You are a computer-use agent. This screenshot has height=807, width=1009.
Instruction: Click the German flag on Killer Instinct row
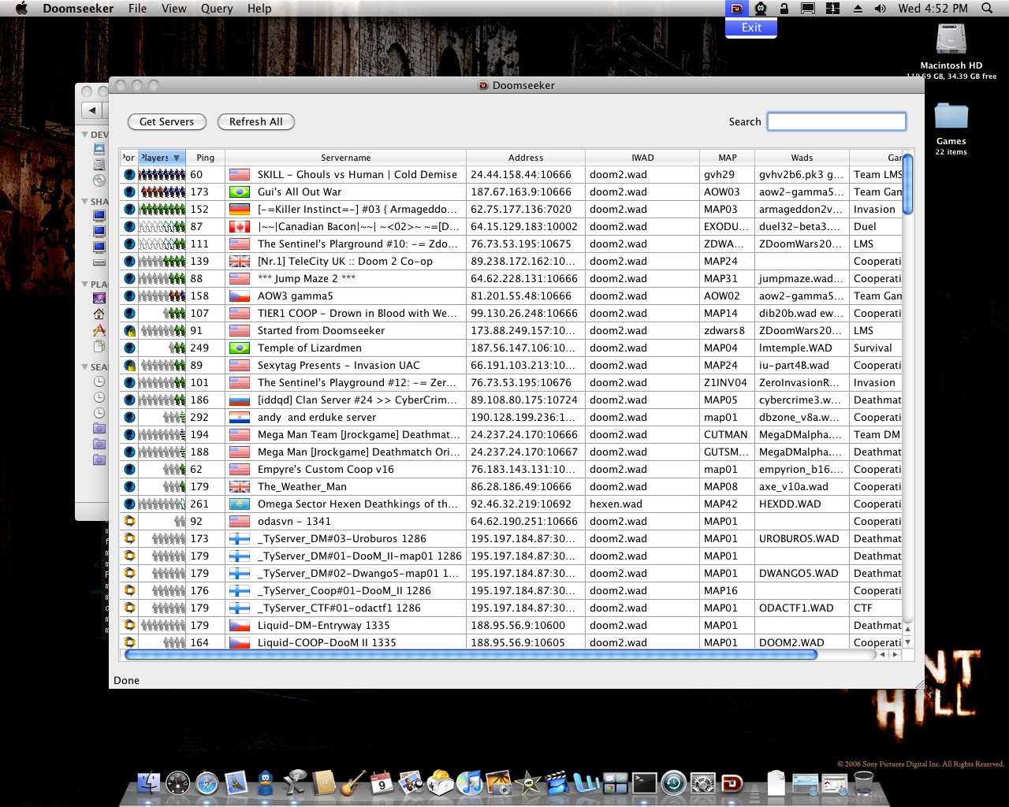(x=239, y=210)
